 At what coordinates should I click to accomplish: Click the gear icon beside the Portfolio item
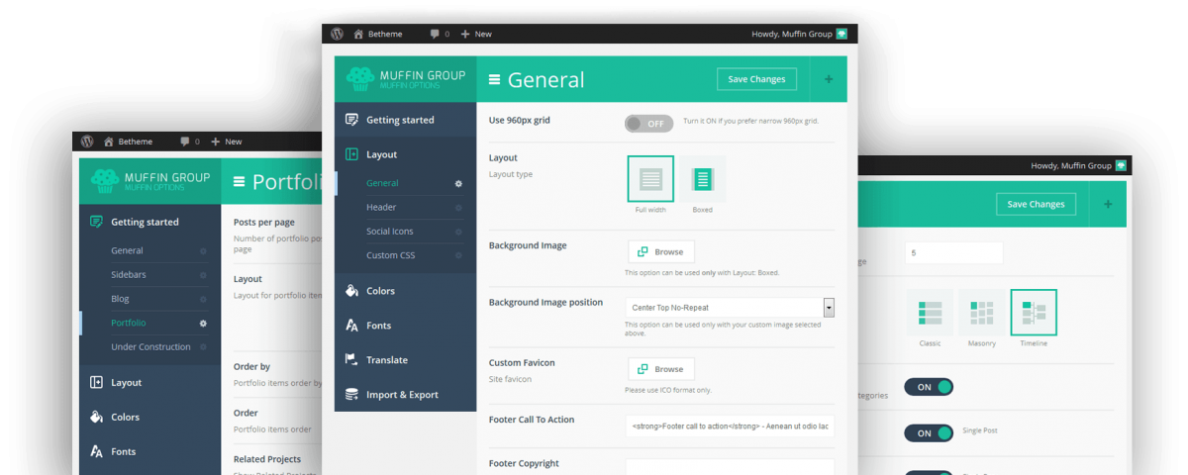203,323
